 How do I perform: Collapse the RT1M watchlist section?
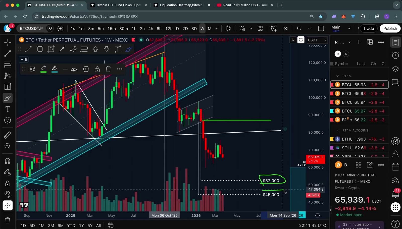(338, 76)
